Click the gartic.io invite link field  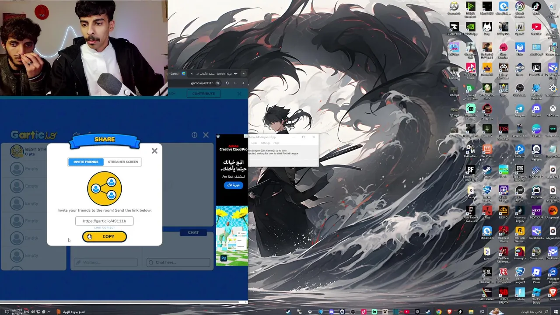104,221
